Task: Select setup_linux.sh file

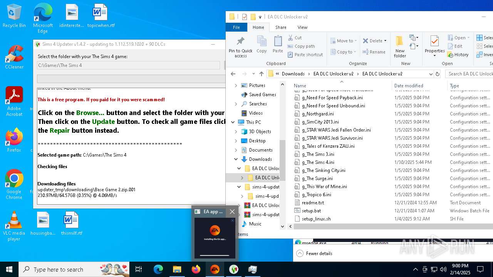Action: tap(316, 219)
